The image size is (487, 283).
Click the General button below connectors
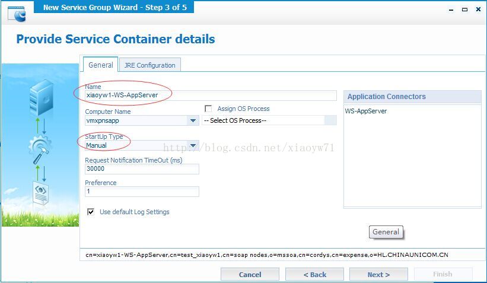[386, 232]
